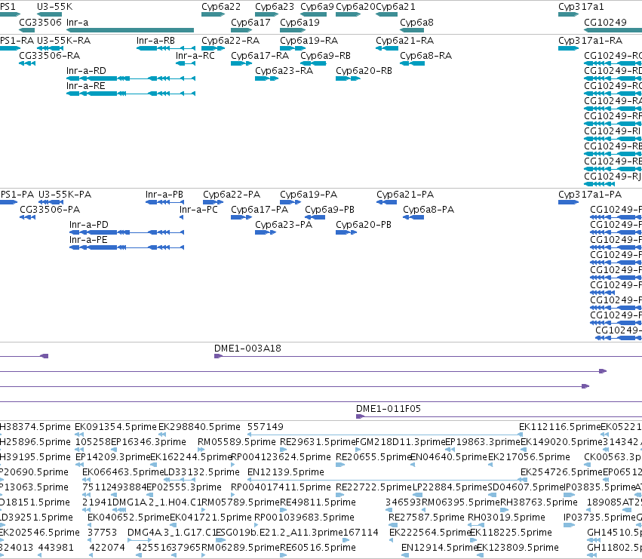
Task: Click the Cyp6a20 gene label
Action: [x=355, y=7]
